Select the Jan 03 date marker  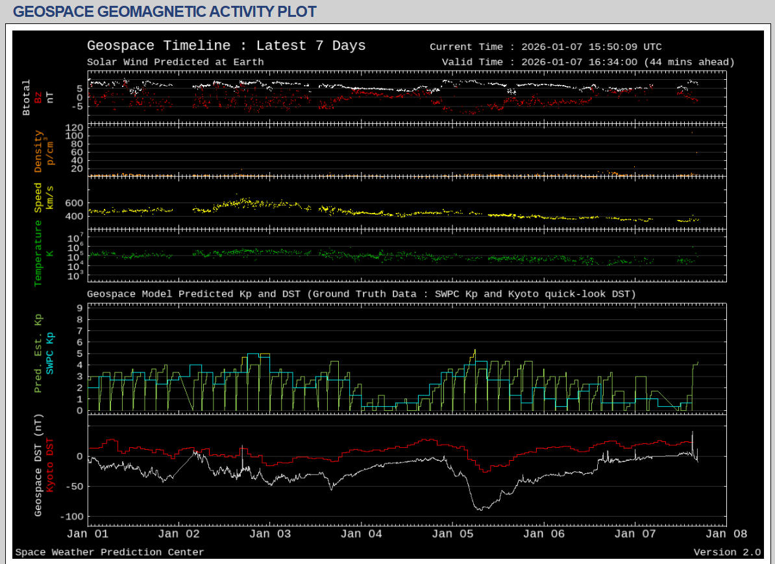tap(269, 534)
